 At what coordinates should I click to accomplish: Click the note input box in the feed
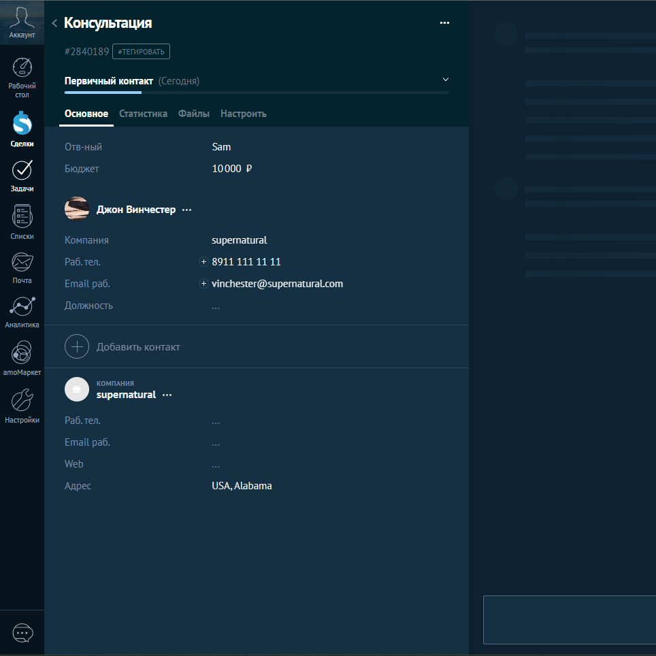coord(570,620)
